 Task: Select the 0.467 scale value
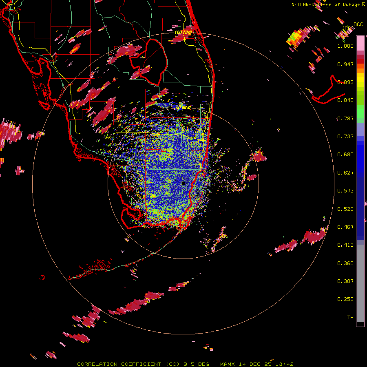pyautogui.click(x=345, y=227)
